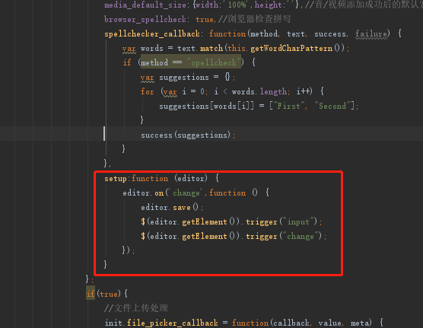Click 'getWordCharPattern' method call
The width and height of the screenshot is (423, 328).
[x=291, y=48]
